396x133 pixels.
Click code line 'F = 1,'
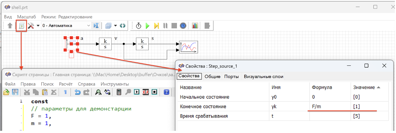point(41,116)
